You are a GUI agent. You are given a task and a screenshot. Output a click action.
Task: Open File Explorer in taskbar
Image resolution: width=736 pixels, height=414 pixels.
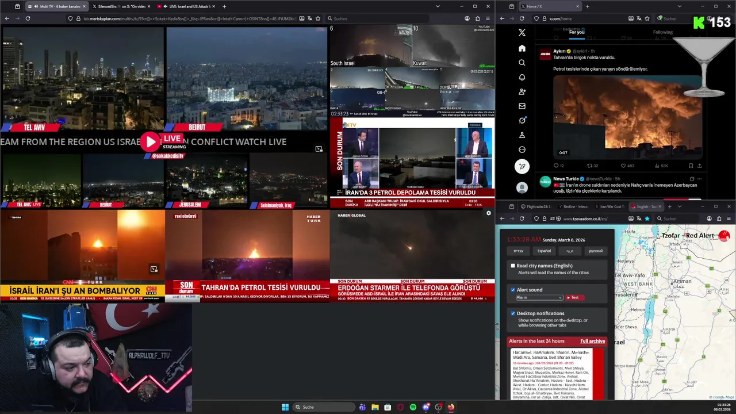tap(375, 407)
